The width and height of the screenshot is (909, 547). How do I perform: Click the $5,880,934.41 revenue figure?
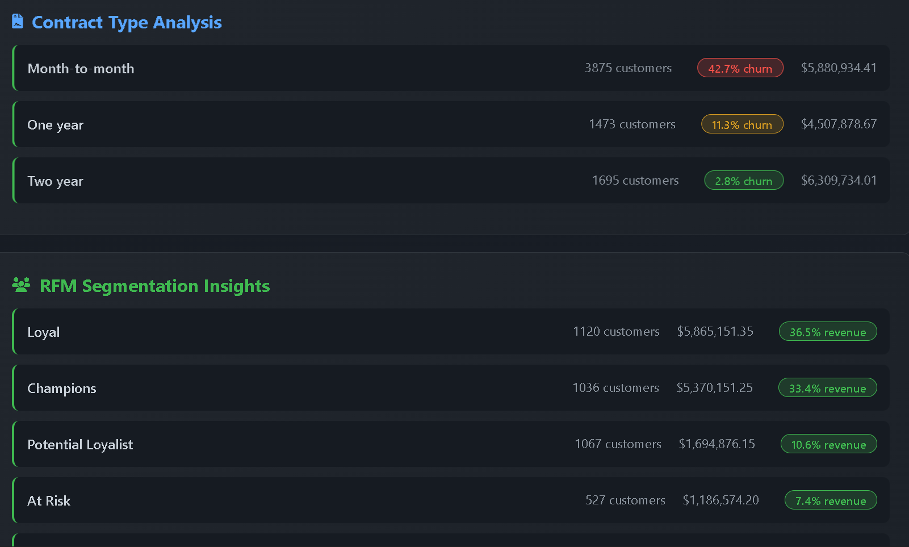pos(839,68)
